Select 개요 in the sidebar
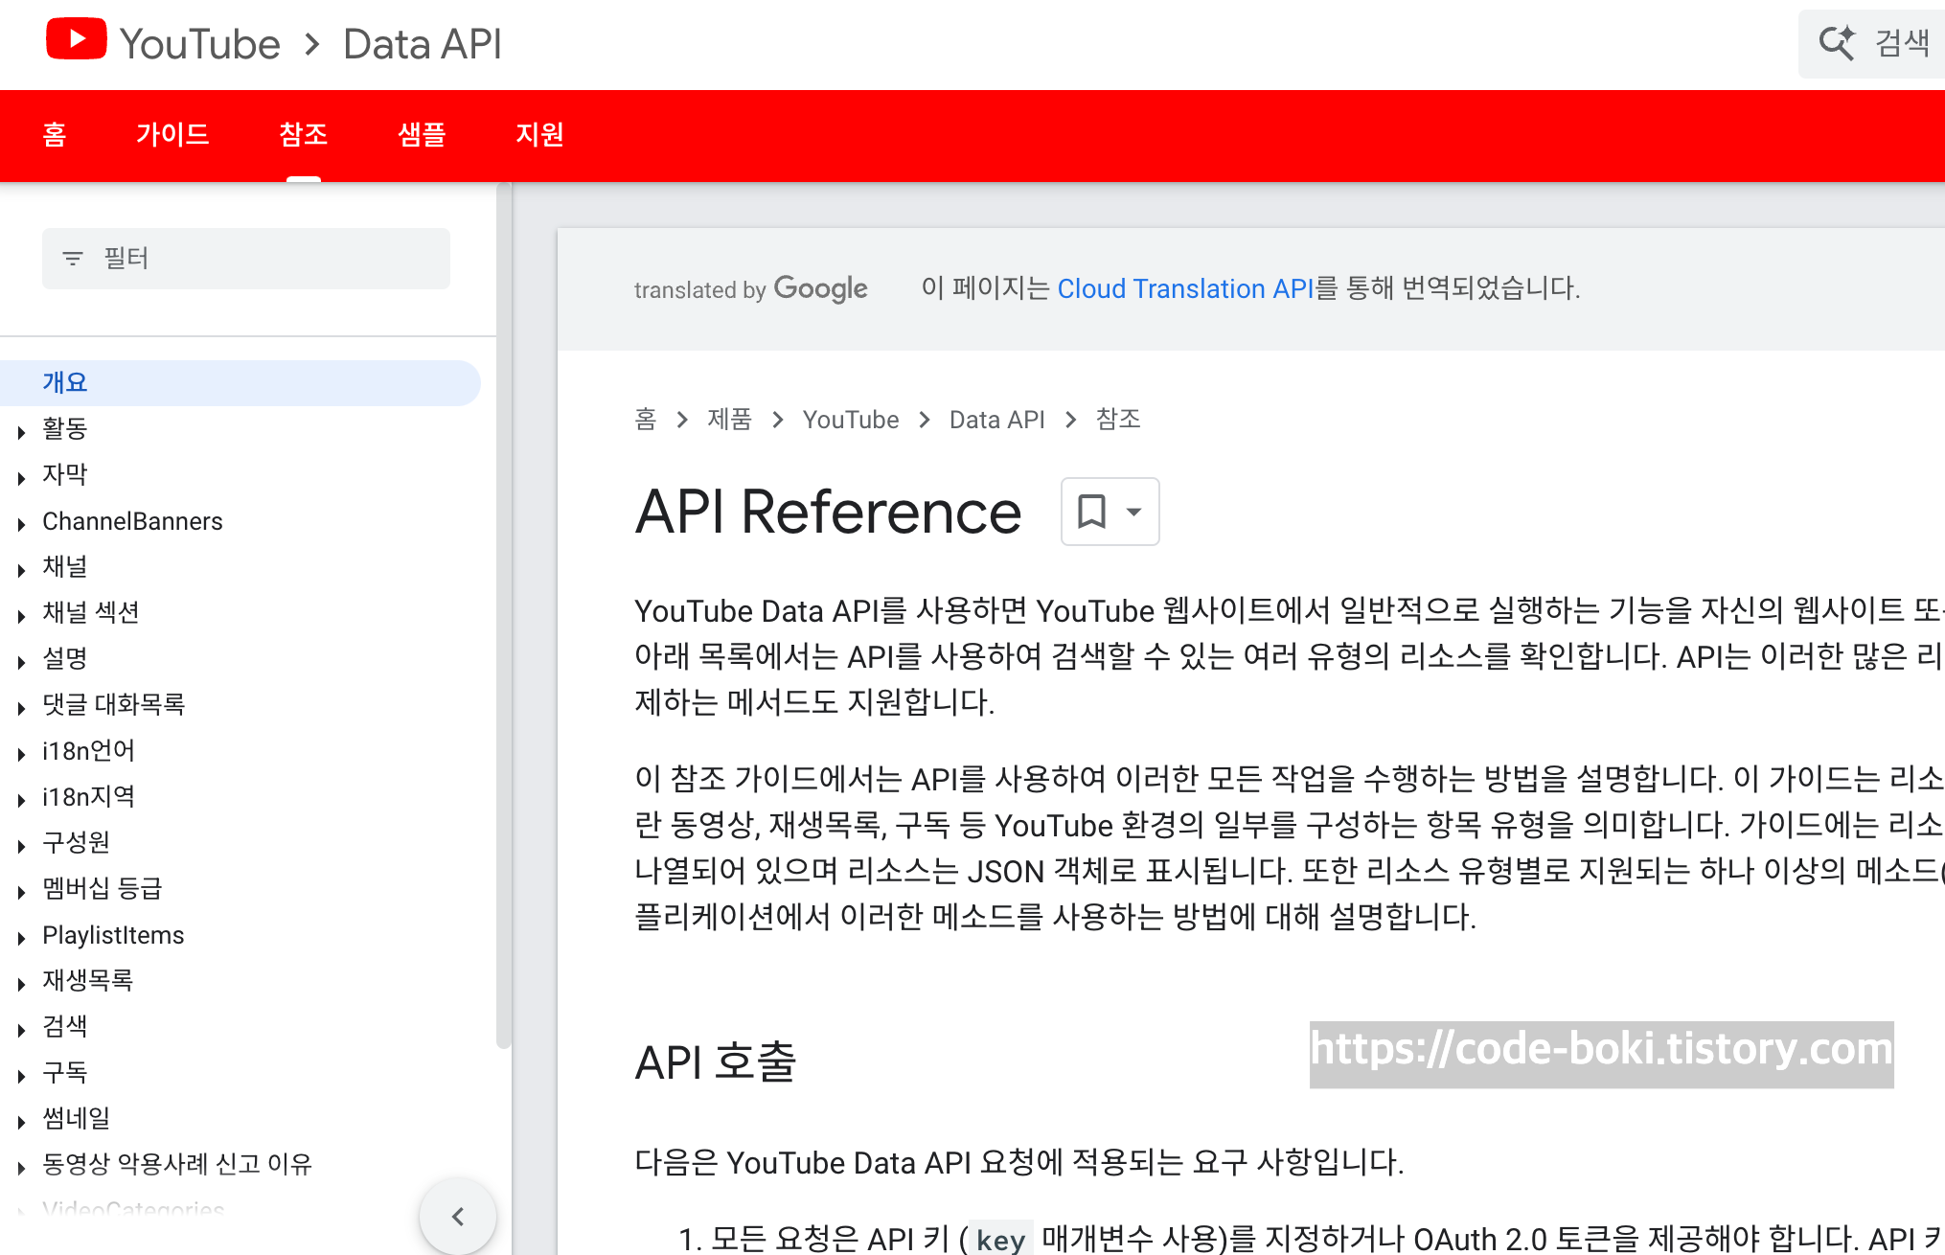This screenshot has height=1255, width=1945. tap(65, 382)
